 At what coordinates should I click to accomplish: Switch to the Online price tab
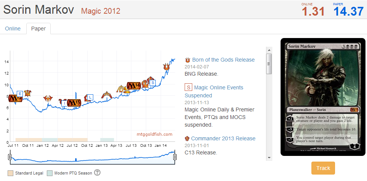[13, 29]
